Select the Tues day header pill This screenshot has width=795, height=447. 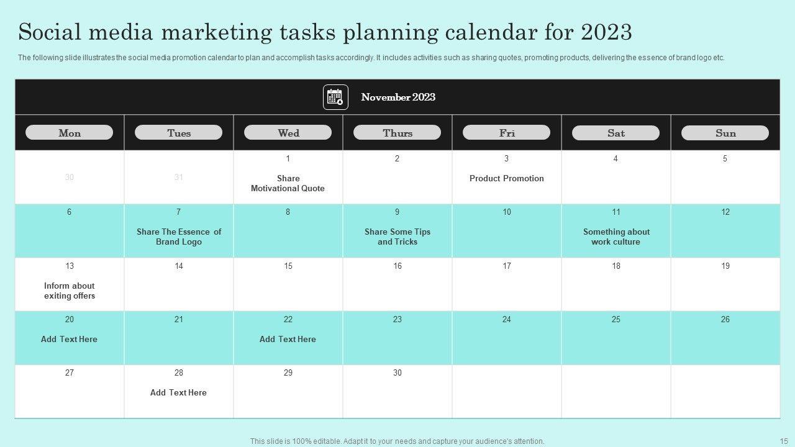coord(178,133)
